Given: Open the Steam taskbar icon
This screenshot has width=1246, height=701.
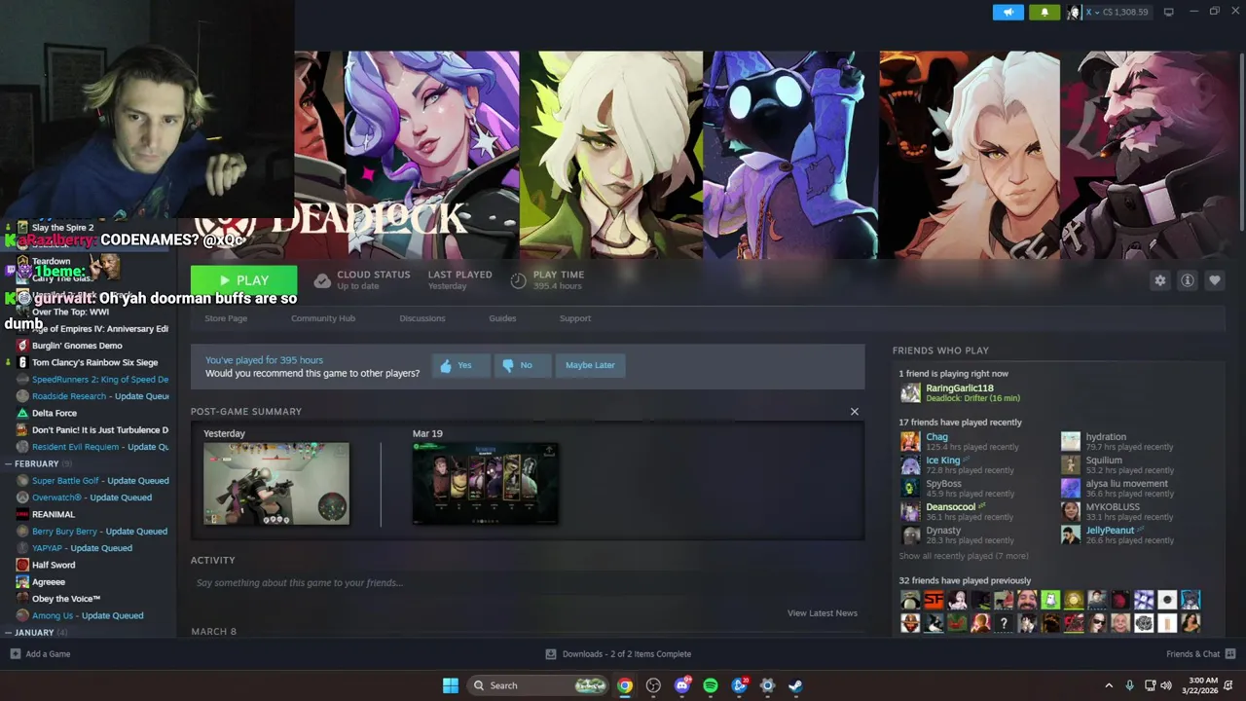Looking at the screenshot, I should (x=795, y=685).
